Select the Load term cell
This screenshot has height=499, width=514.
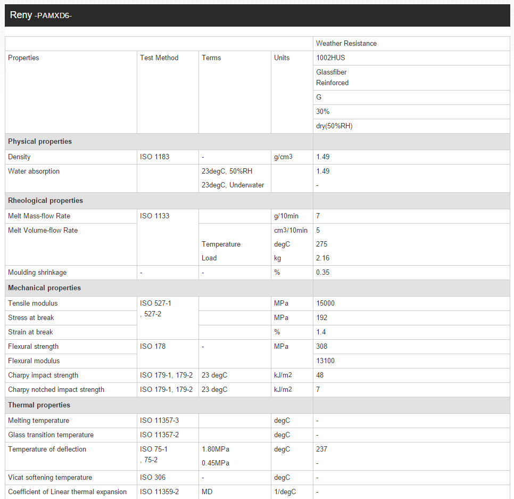pyautogui.click(x=209, y=258)
